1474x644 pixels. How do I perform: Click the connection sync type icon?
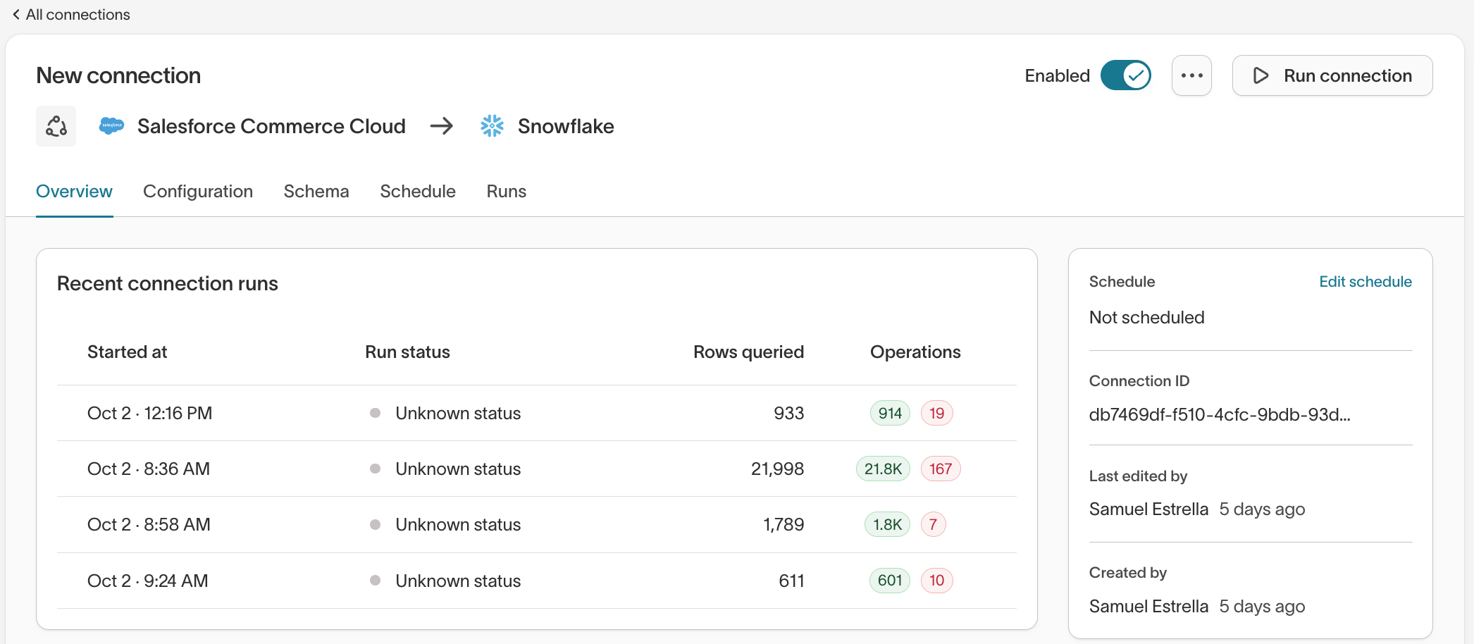(56, 126)
